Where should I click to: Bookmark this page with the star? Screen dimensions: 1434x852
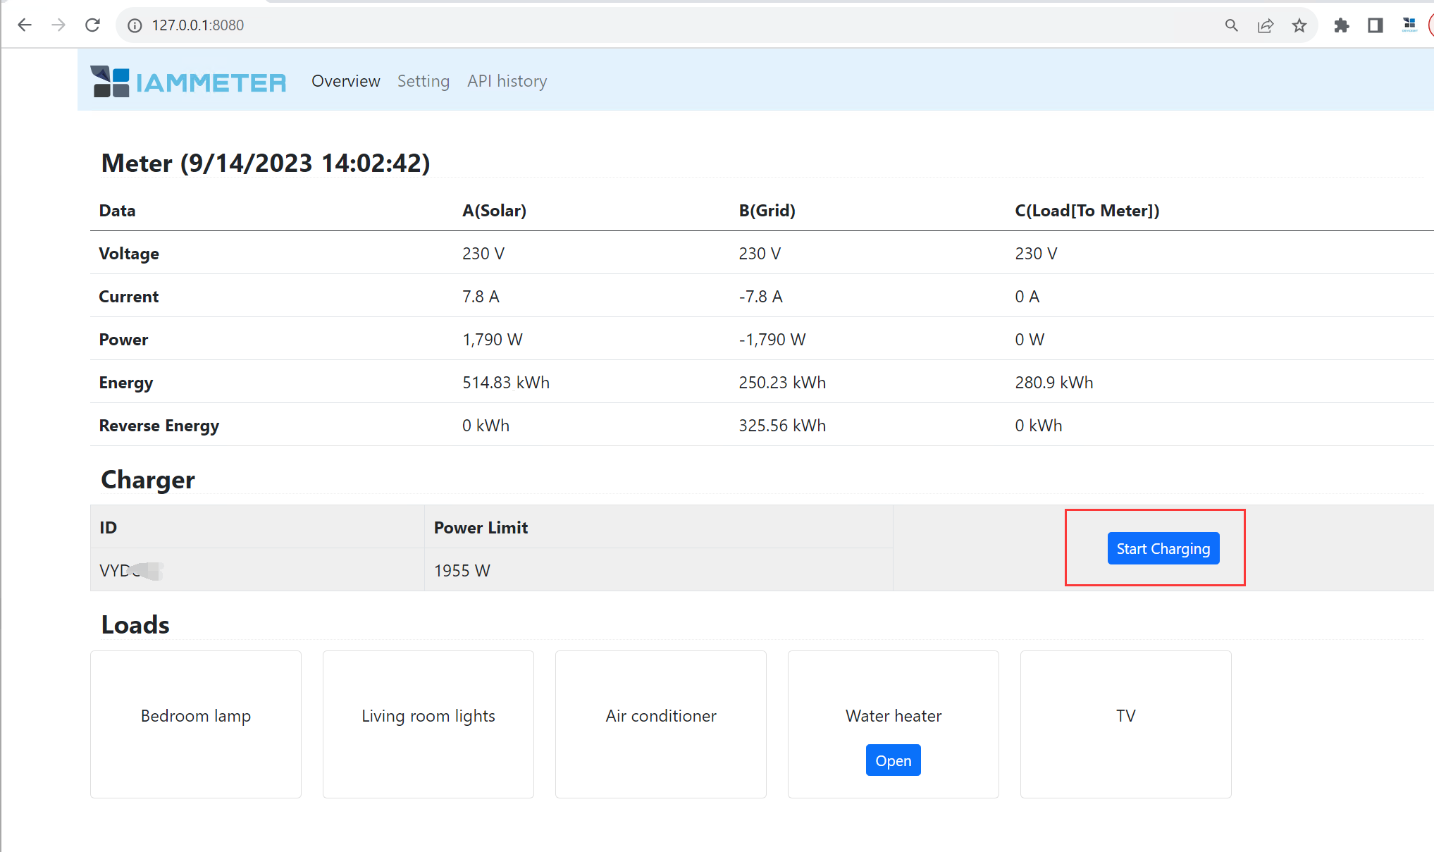(x=1299, y=25)
